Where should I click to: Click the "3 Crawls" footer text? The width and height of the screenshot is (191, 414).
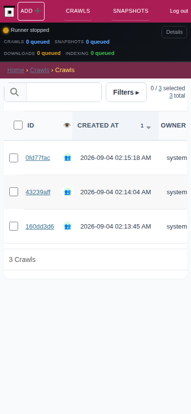click(x=22, y=259)
